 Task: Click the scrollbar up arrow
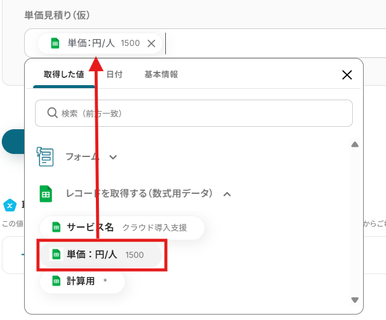[x=355, y=144]
